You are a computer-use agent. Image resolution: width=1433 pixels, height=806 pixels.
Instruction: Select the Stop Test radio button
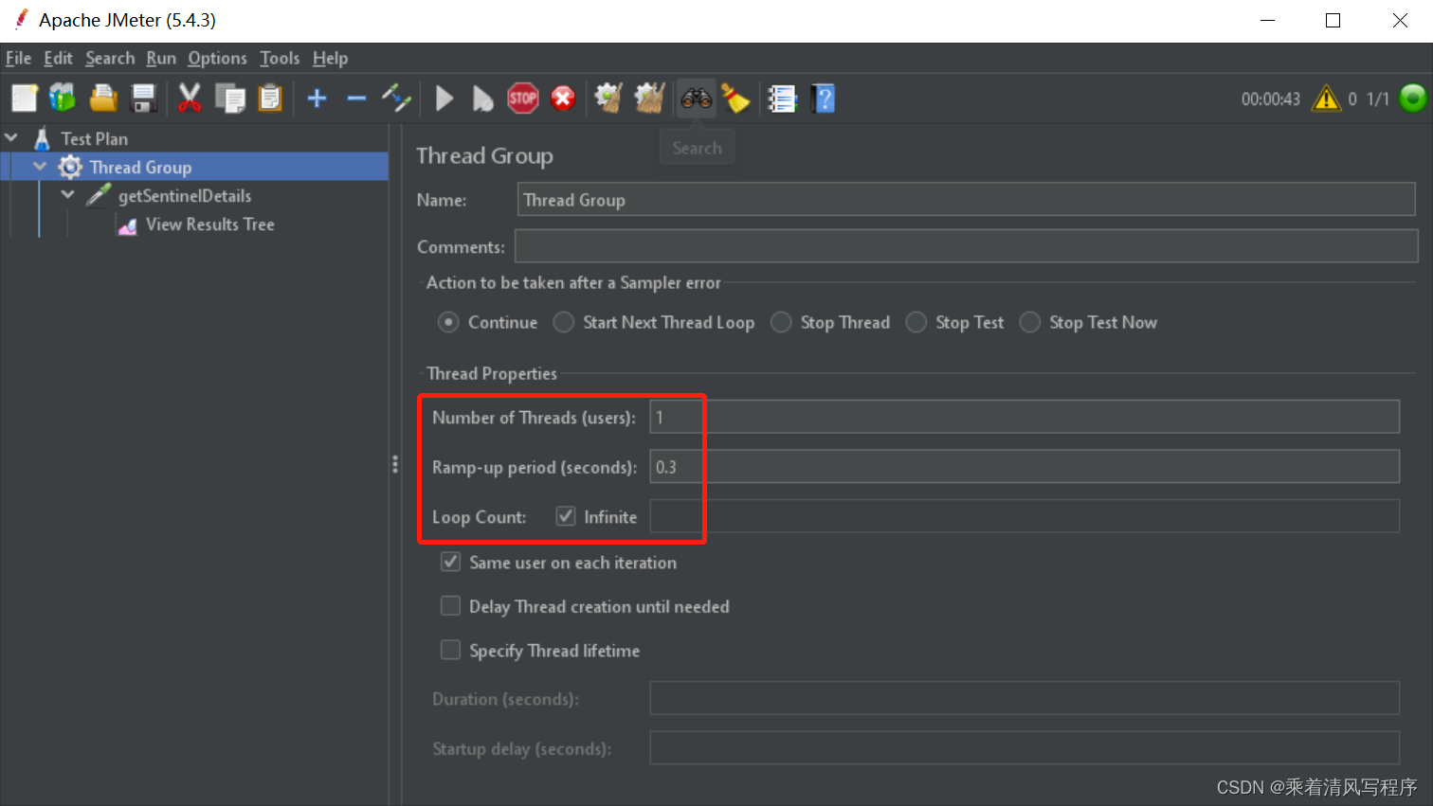pos(916,323)
